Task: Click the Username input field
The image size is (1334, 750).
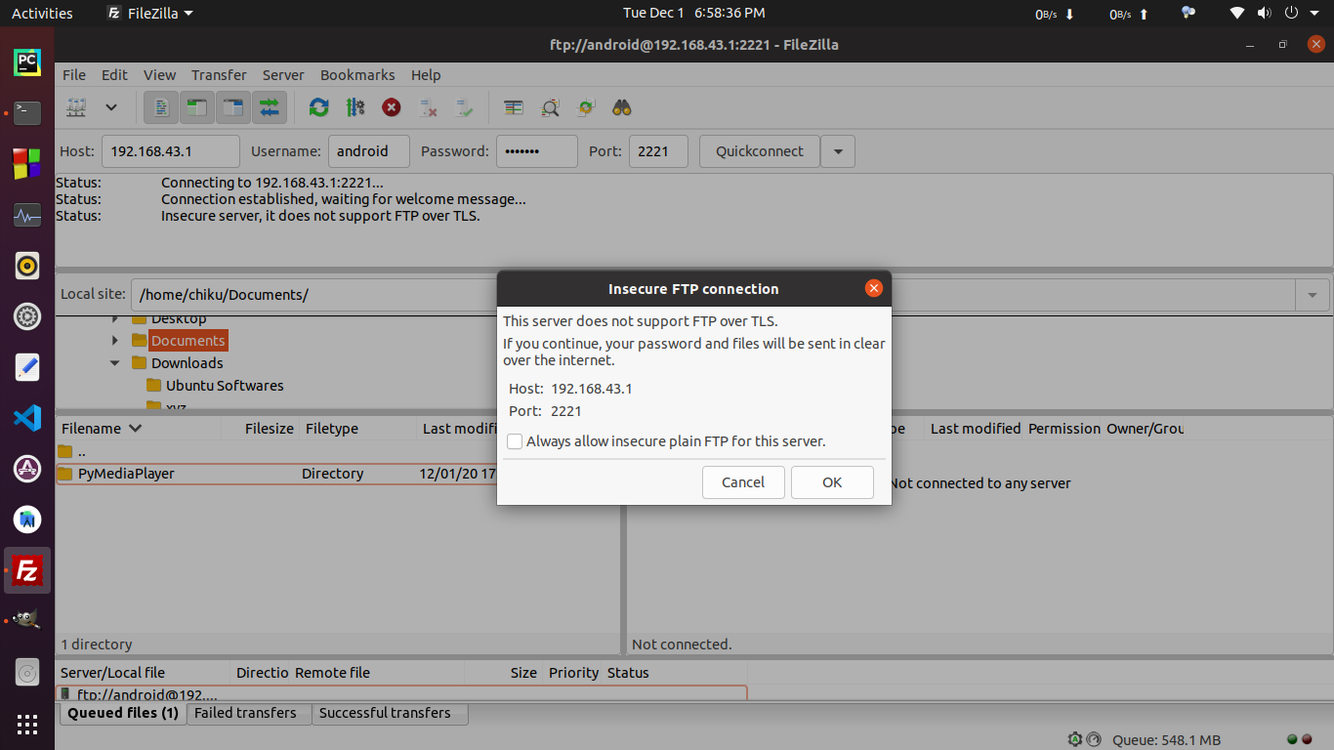Action: 369,151
